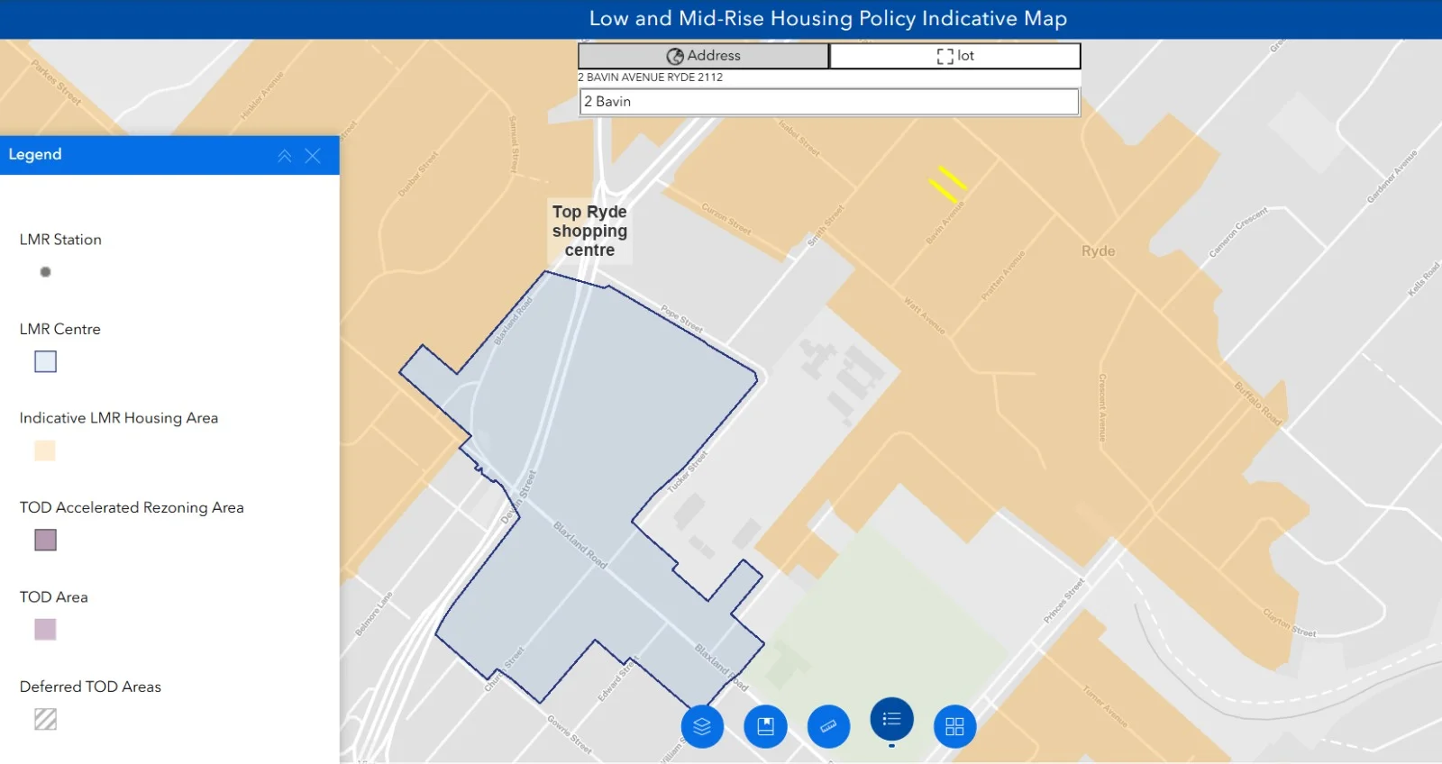Click the Ryde suburb label on map
Viewport: 1442px width, 764px height.
[x=1098, y=251]
